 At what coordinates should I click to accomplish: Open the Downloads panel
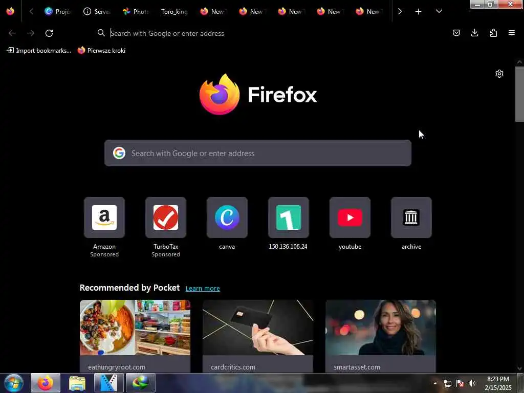[x=474, y=33]
